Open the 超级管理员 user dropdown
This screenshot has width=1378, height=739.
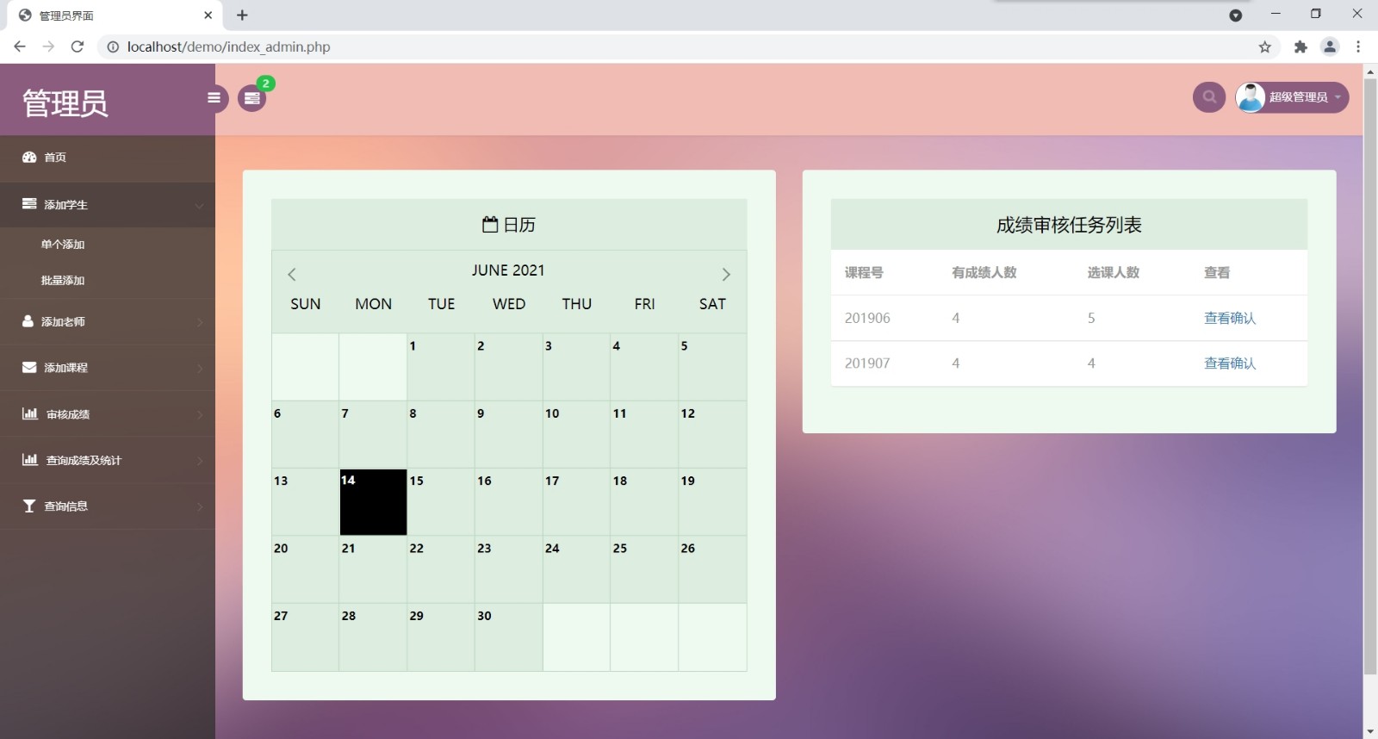pos(1292,97)
